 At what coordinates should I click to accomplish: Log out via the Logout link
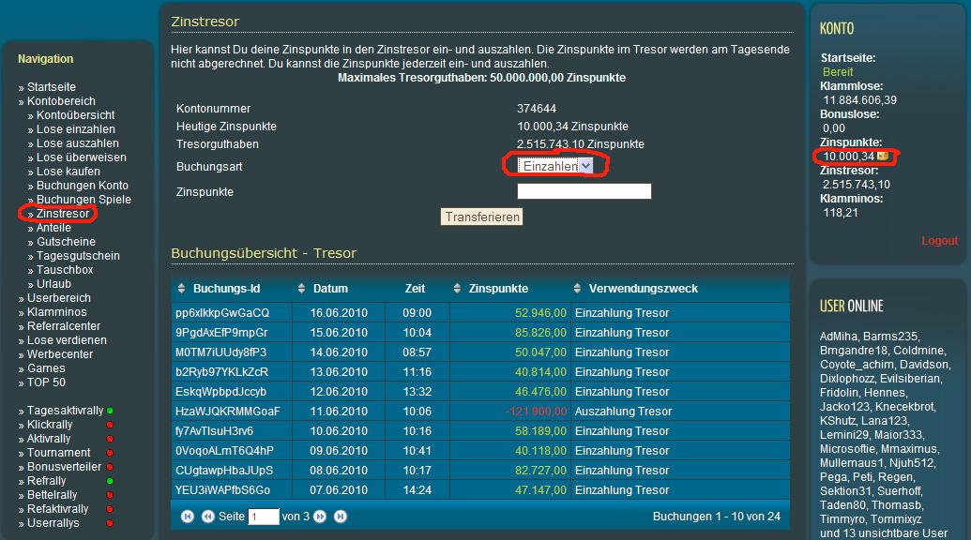(939, 241)
